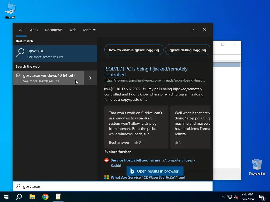This screenshot has height=202, width=270.
Task: Expand the More filter dropdown
Action: tap(89, 30)
